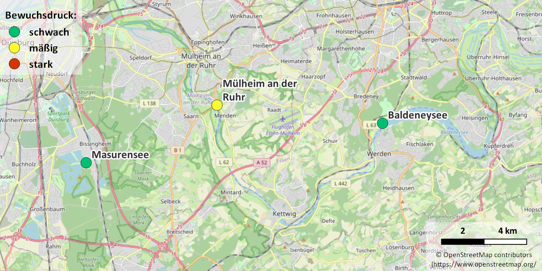The image size is (542, 271).
Task: Click the green marker at Baldeneysee
Action: click(382, 123)
